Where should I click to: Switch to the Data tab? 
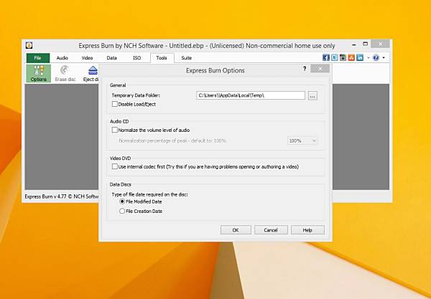tap(111, 58)
